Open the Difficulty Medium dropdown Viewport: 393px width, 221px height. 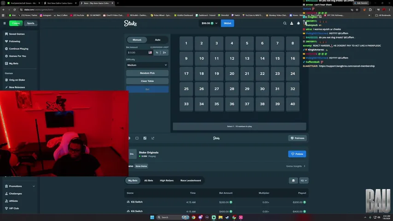point(147,65)
